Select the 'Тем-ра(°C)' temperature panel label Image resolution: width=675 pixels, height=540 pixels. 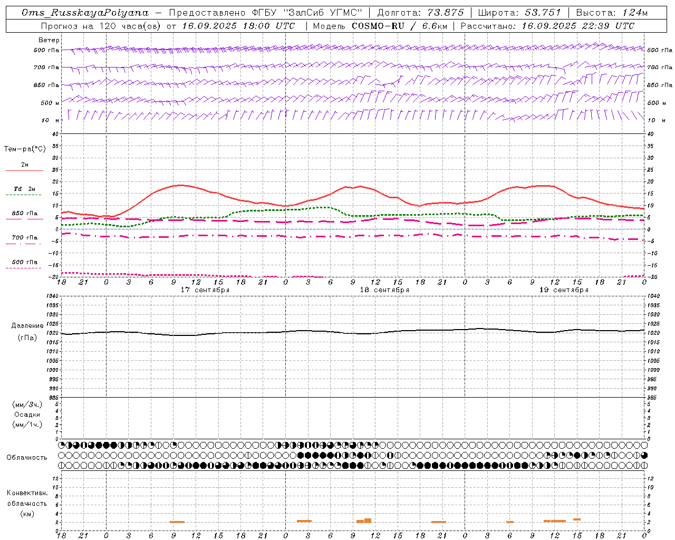tap(25, 149)
